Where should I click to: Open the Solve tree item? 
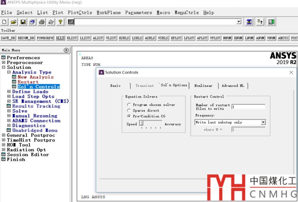point(20,111)
